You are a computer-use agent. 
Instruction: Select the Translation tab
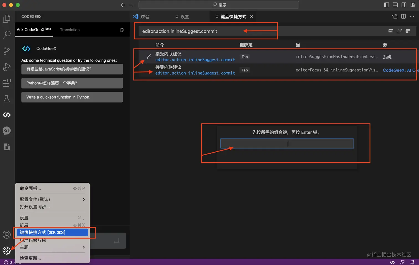coord(70,30)
